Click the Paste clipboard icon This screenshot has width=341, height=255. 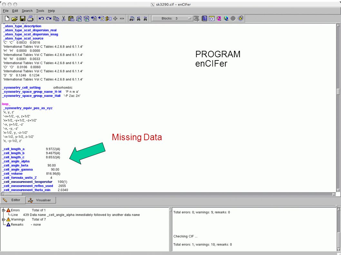71,19
